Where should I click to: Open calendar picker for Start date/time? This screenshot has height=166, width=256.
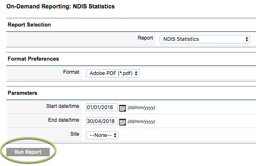tap(123, 108)
